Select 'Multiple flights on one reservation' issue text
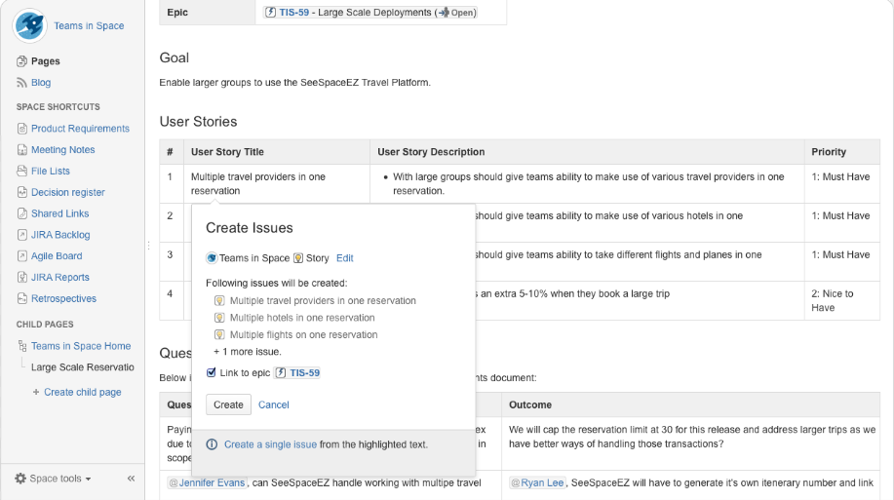This screenshot has width=894, height=500. point(304,334)
